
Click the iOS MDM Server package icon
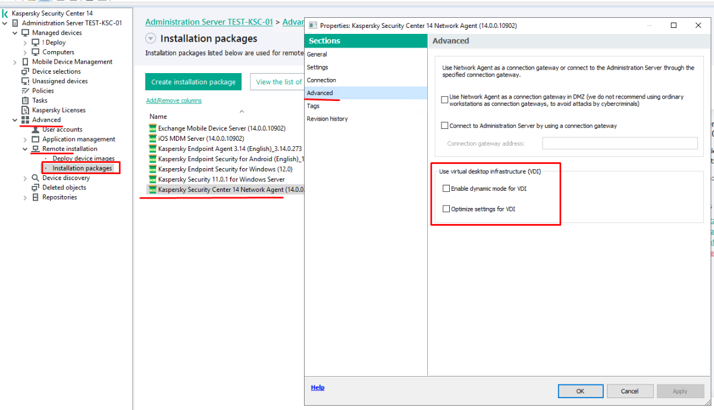tap(152, 138)
